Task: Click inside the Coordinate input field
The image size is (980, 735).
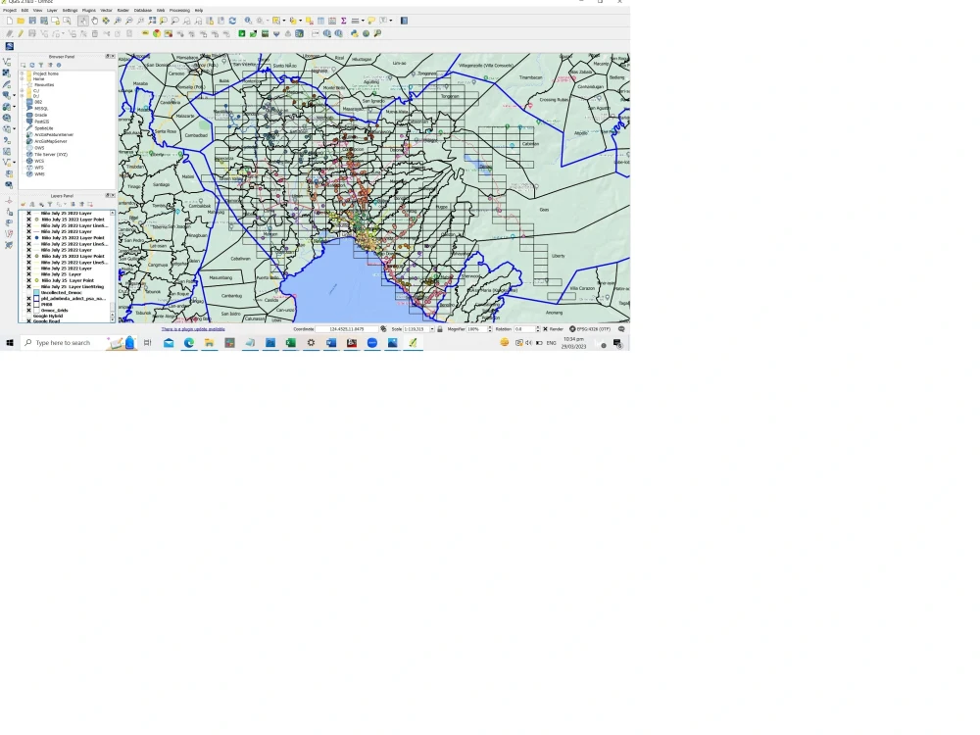Action: [348, 329]
